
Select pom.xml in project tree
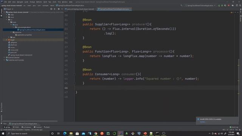click(x=14, y=53)
